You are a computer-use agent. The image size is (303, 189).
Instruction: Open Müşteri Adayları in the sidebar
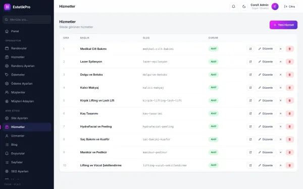[x=27, y=101]
